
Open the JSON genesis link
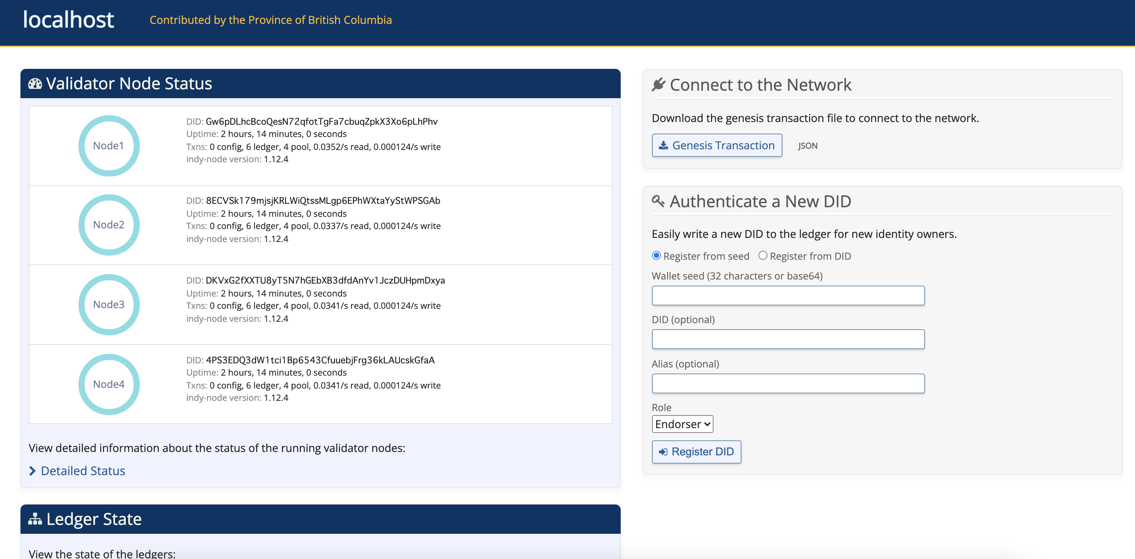coord(808,146)
